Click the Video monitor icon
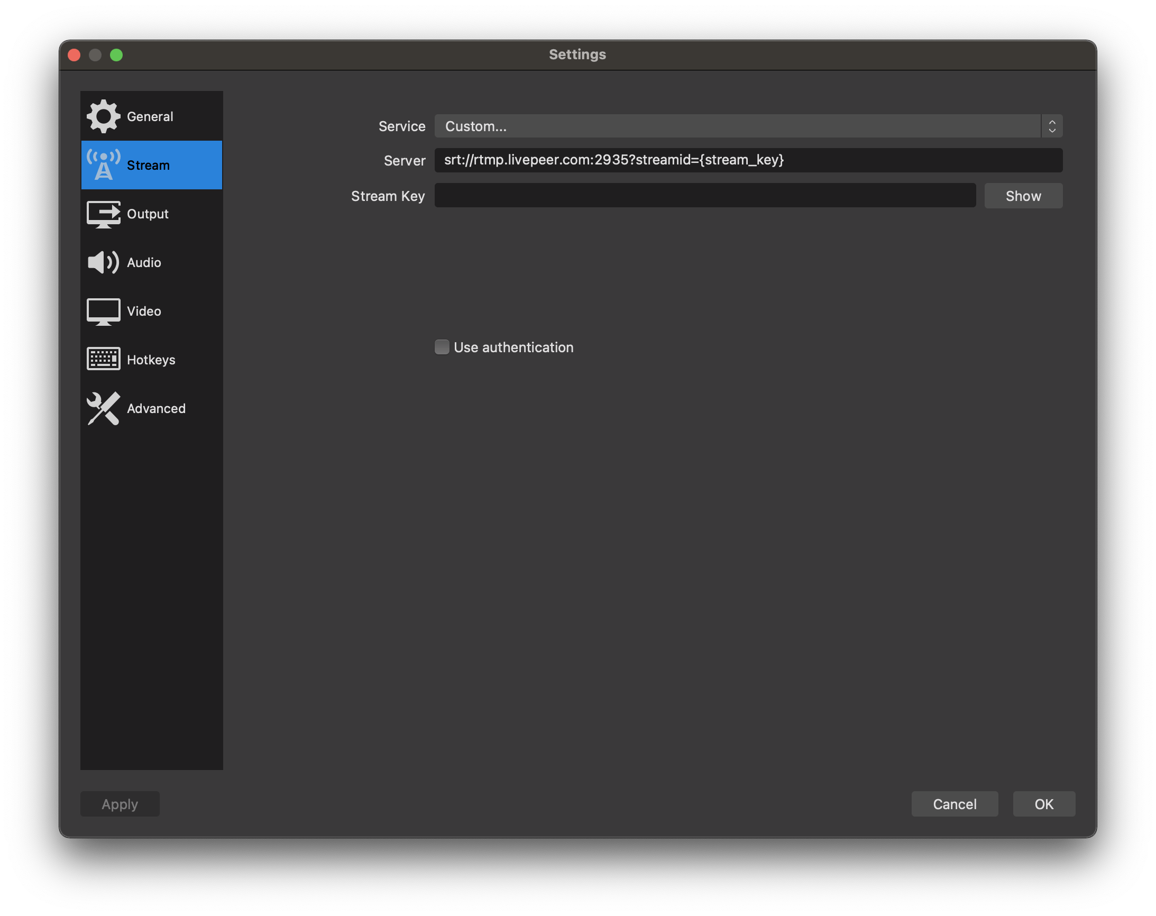 pyautogui.click(x=104, y=311)
